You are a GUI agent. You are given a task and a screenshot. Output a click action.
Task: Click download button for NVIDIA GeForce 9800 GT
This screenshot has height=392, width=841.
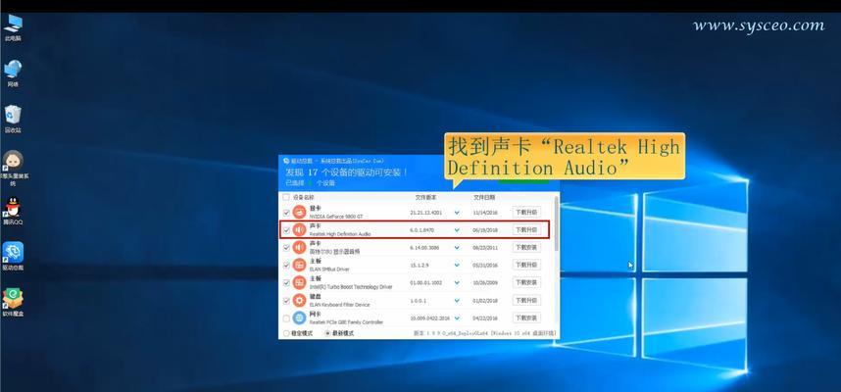pyautogui.click(x=526, y=212)
